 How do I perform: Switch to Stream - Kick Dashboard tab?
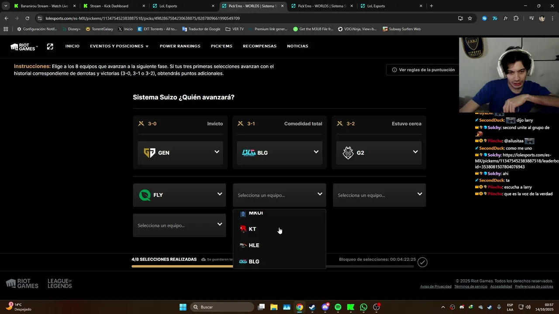point(114,6)
